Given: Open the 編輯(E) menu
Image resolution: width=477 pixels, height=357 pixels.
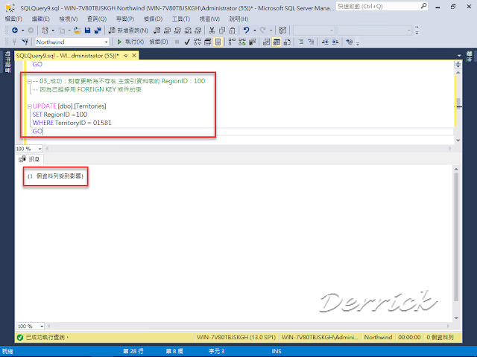Looking at the screenshot, I should pyautogui.click(x=41, y=19).
